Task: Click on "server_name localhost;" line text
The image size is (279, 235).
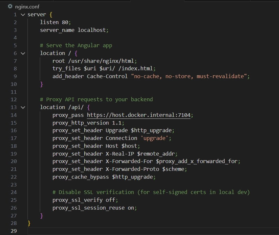Action: click(74, 30)
